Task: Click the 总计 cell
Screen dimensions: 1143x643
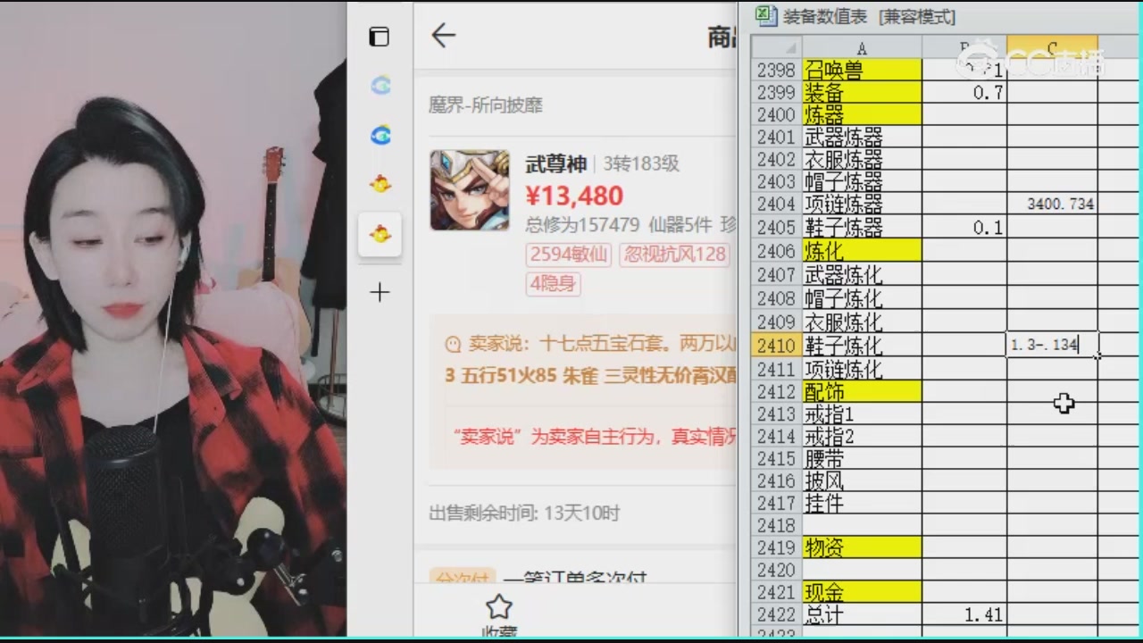Action: tap(862, 614)
